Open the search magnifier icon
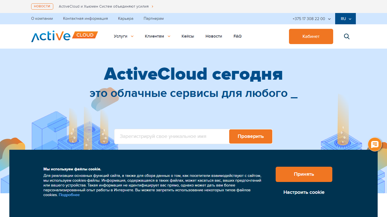Image resolution: width=387 pixels, height=217 pixels. click(347, 36)
